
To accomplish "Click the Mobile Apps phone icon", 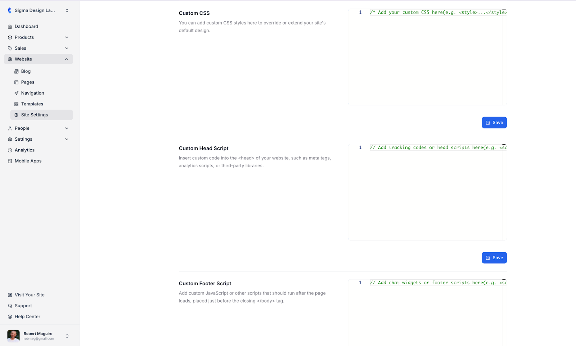I will click(x=10, y=161).
